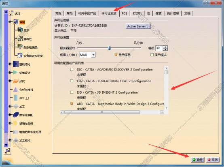Click tree panel scroll-down arrow

6,145
